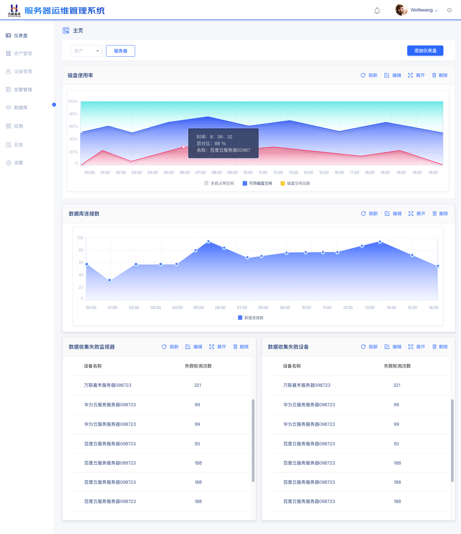Viewport: 461px width, 534px height.
Task: Open the 资产 dropdown selector
Action: (x=86, y=51)
